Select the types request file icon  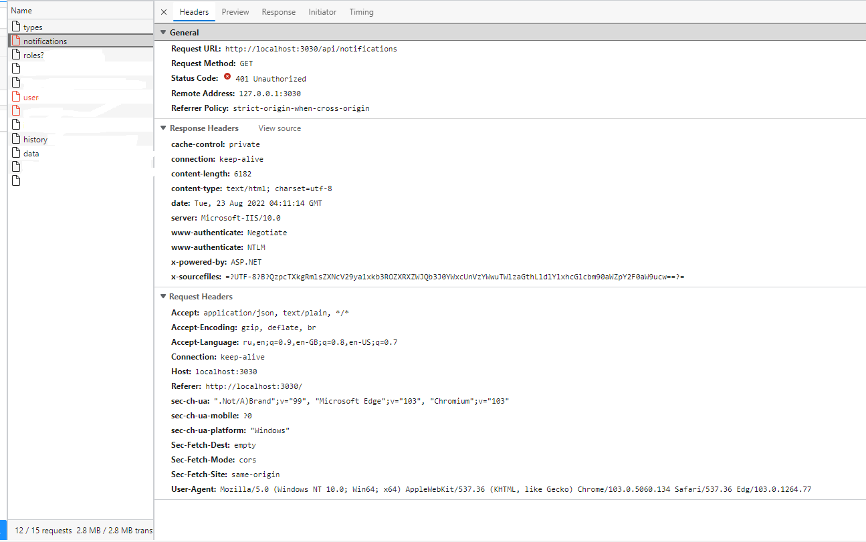click(x=17, y=27)
